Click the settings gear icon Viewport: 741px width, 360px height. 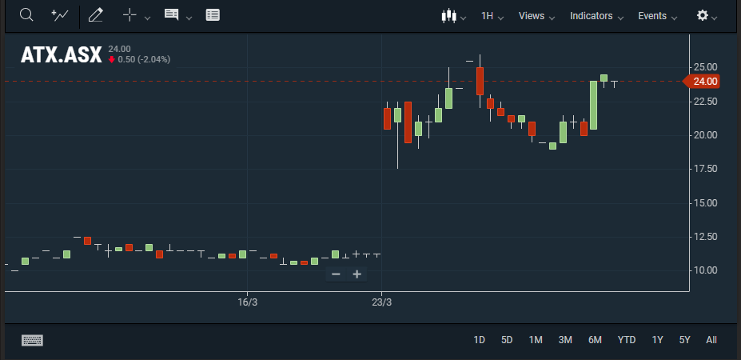click(703, 16)
